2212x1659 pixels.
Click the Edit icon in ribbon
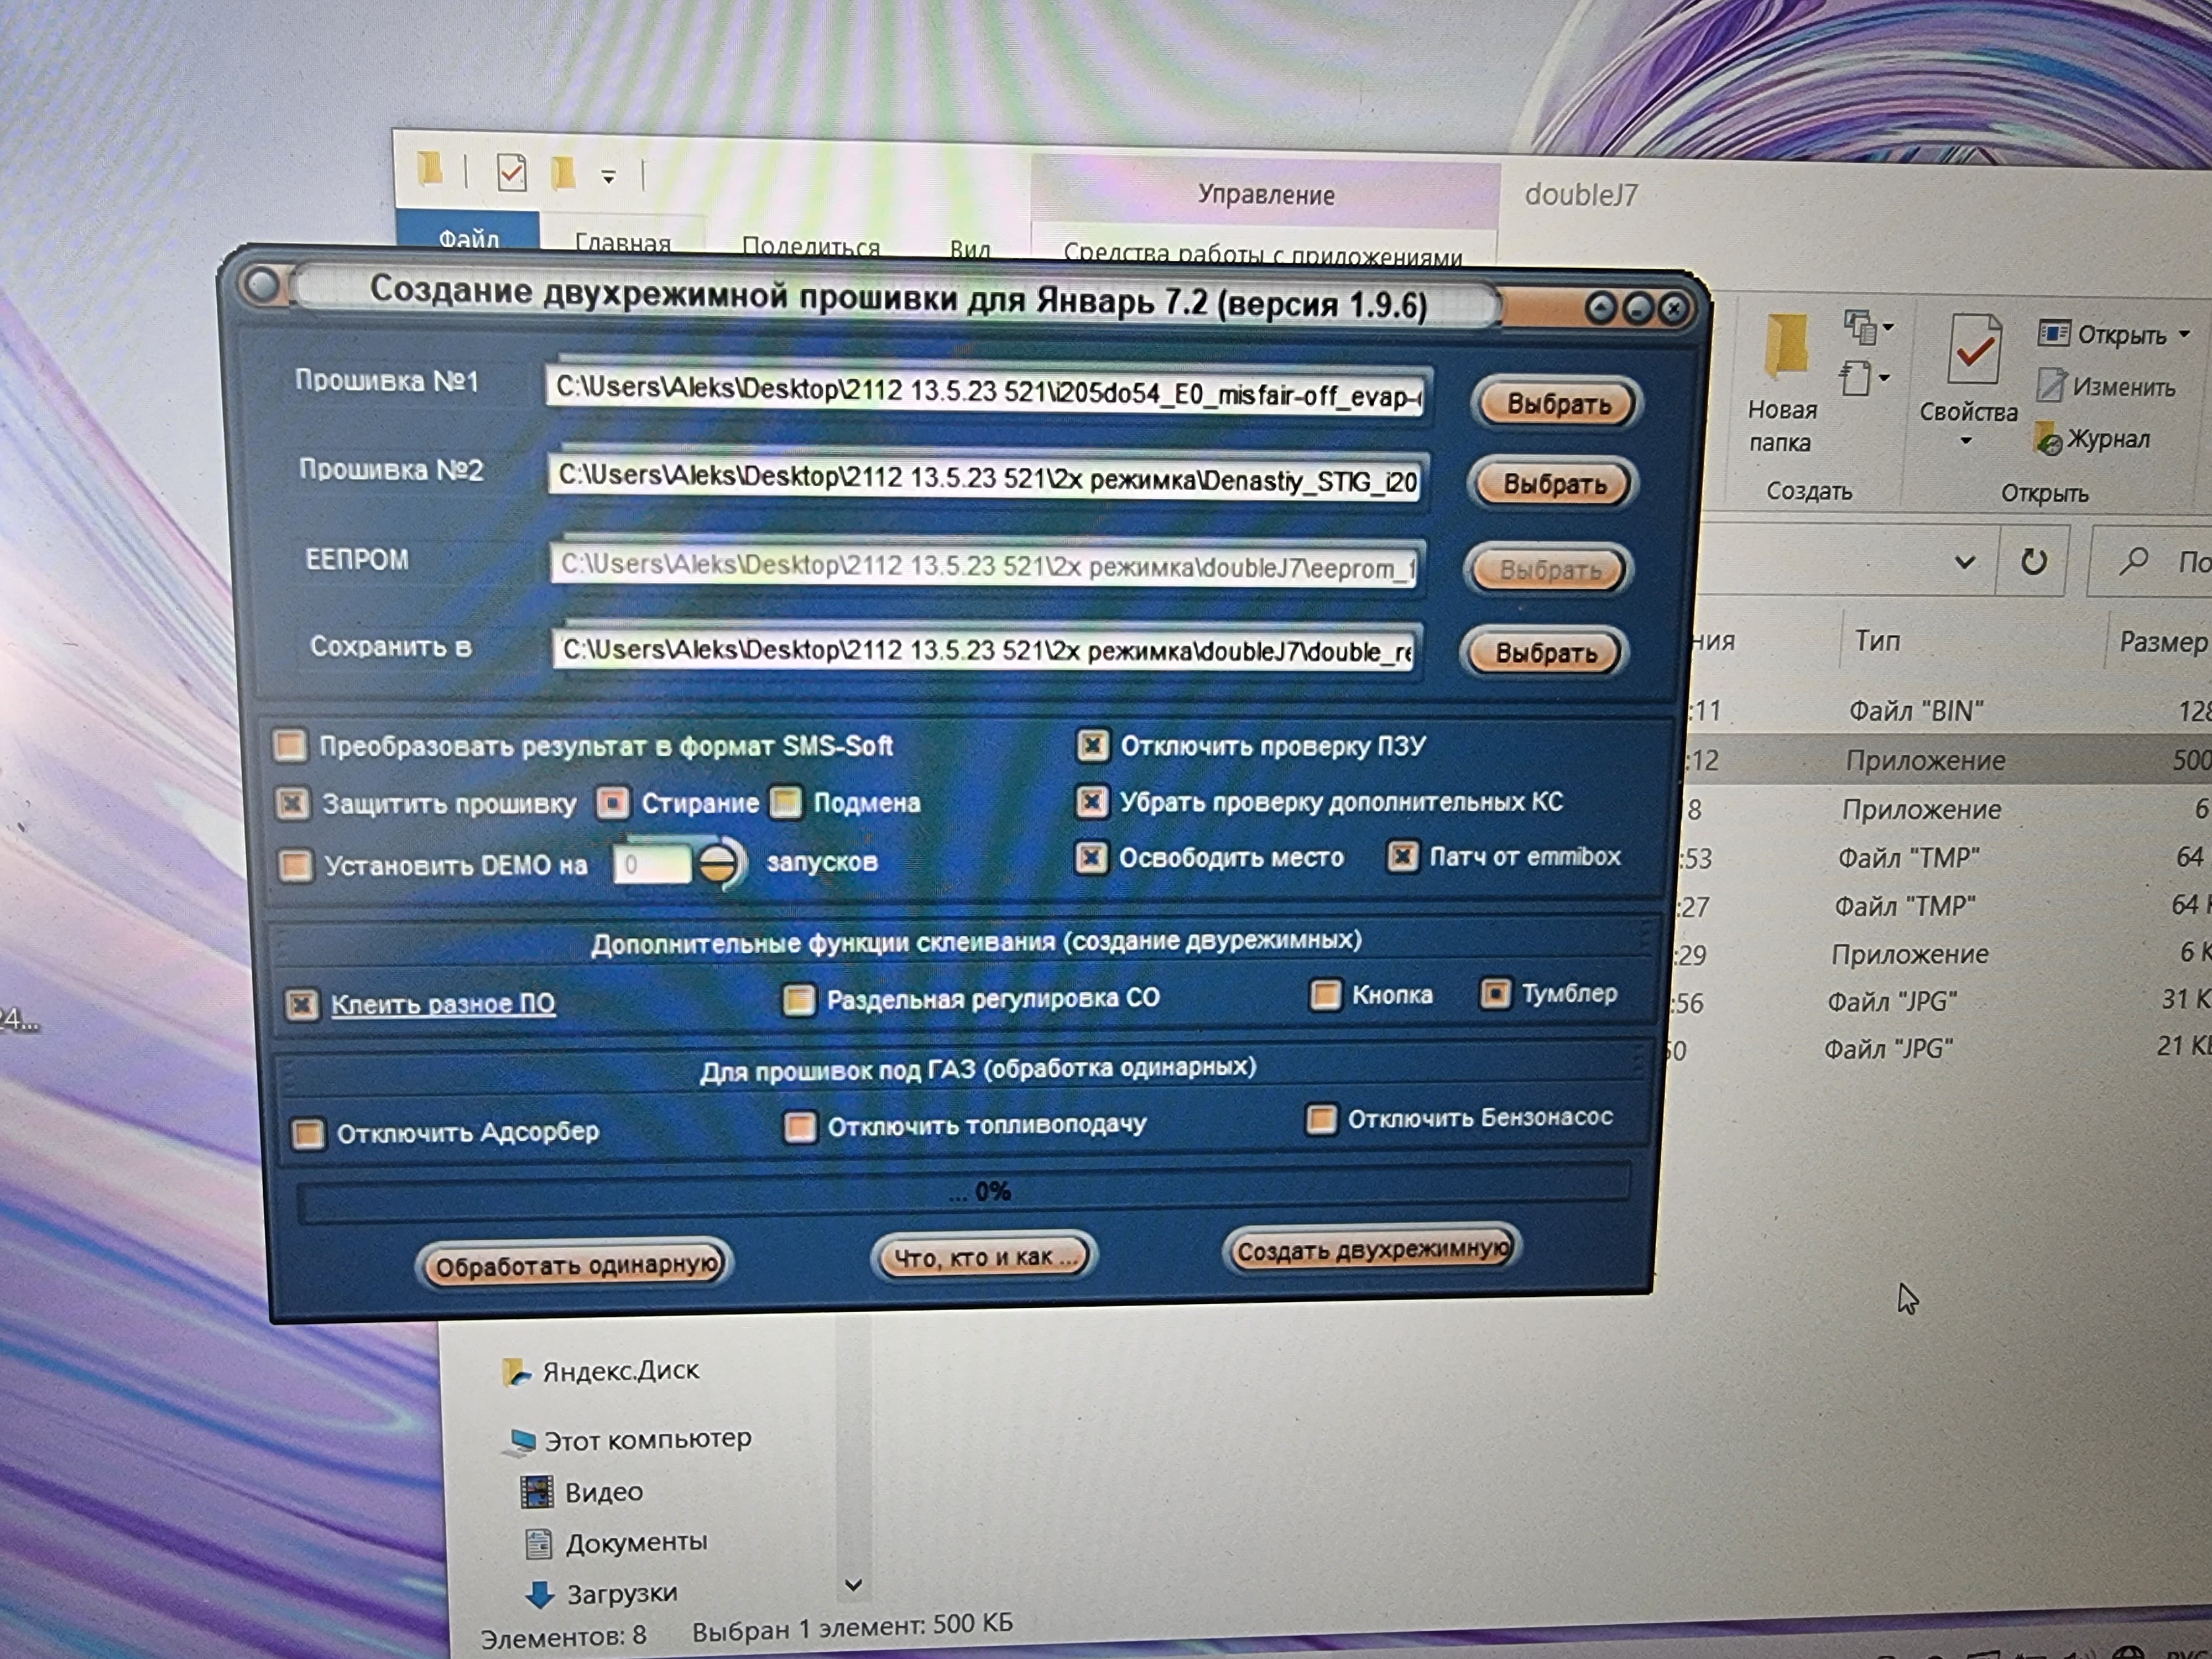2050,385
